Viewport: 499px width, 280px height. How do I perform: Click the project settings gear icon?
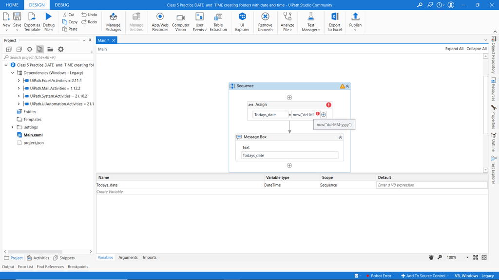[61, 49]
